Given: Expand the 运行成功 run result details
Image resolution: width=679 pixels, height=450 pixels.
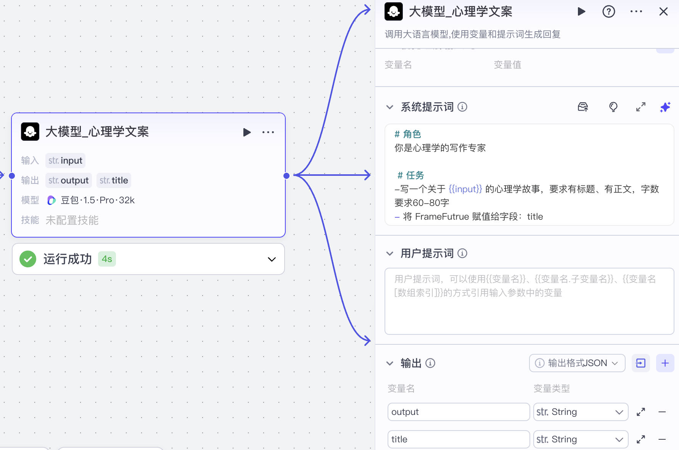Looking at the screenshot, I should click(x=271, y=259).
